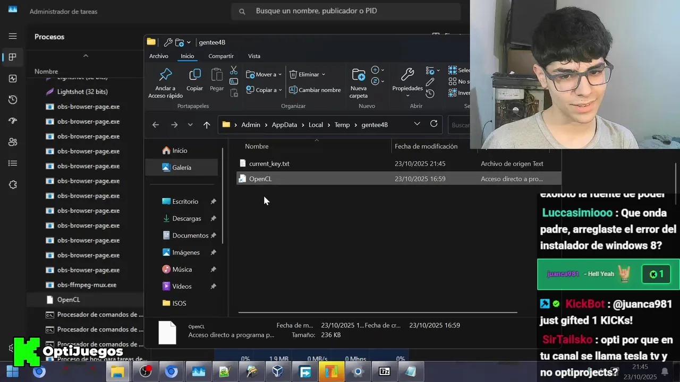The width and height of the screenshot is (680, 382).
Task: Click the AppData breadcrumb segment
Action: coord(284,125)
